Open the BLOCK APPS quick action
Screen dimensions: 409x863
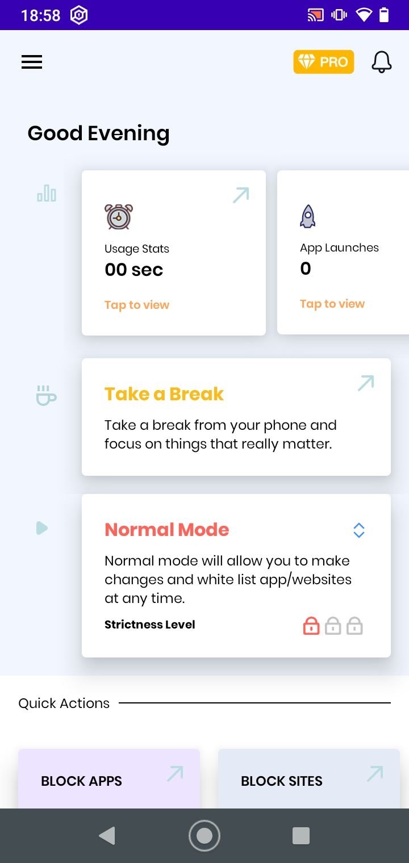[x=109, y=779]
